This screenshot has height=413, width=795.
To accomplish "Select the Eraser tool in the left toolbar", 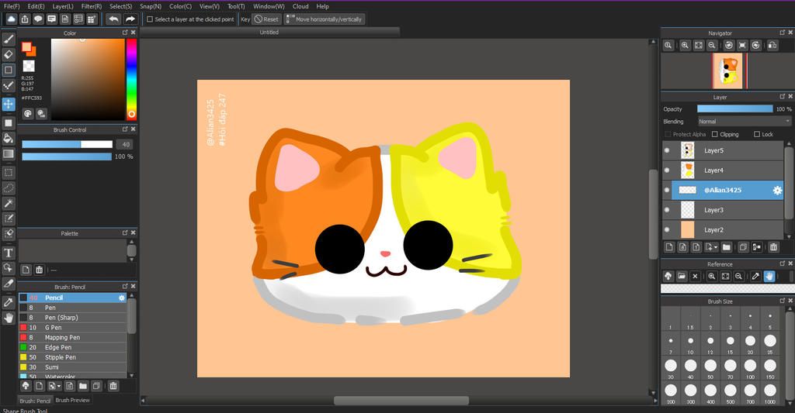I will (9, 54).
